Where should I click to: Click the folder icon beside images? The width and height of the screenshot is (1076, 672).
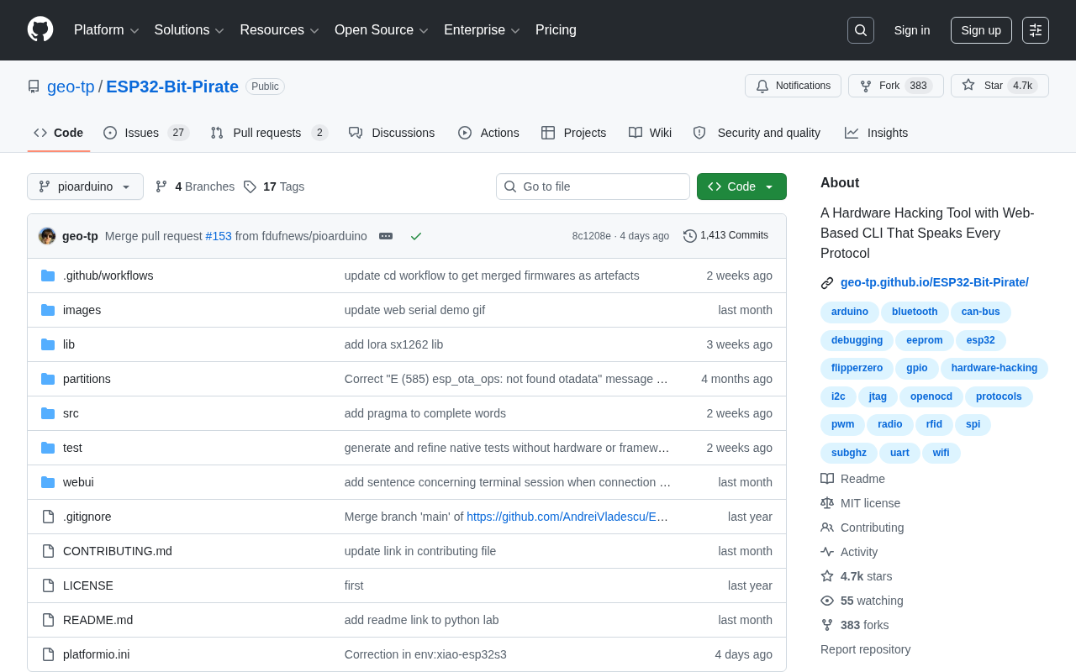(x=48, y=310)
